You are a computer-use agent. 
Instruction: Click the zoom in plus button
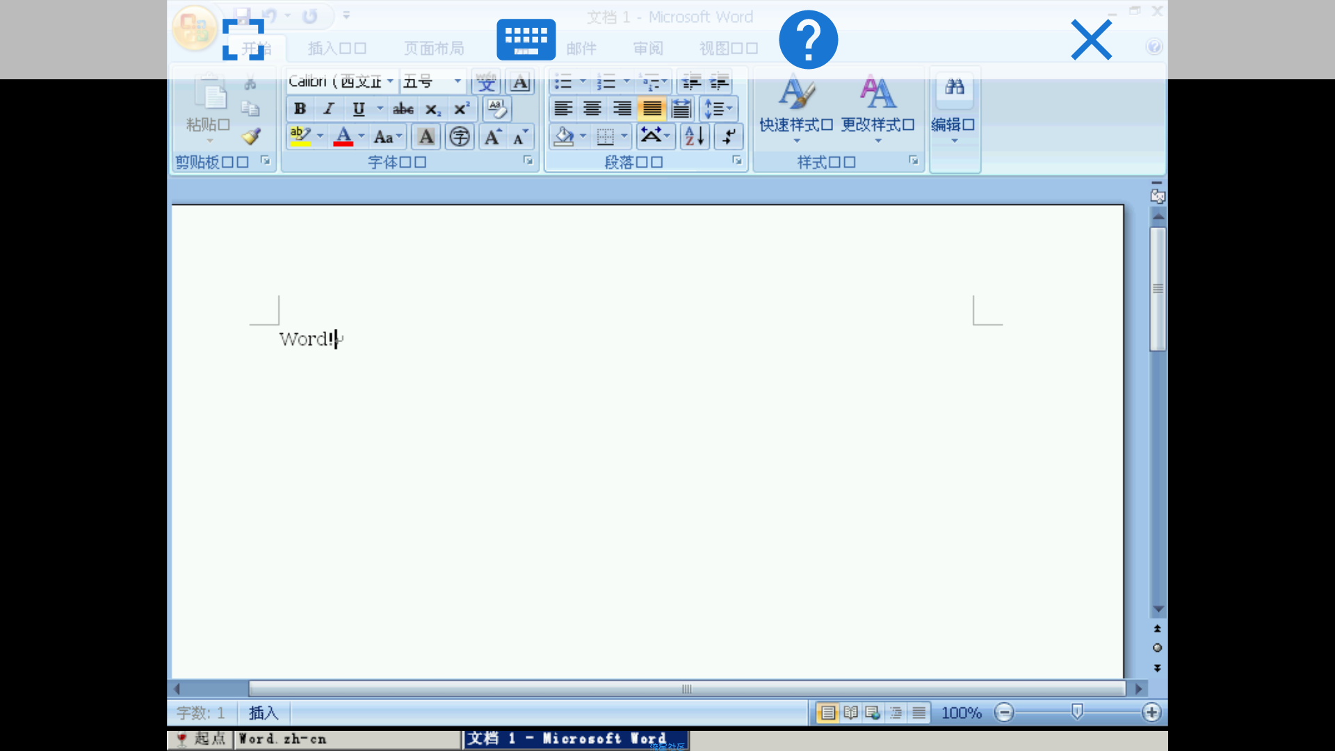tap(1151, 712)
